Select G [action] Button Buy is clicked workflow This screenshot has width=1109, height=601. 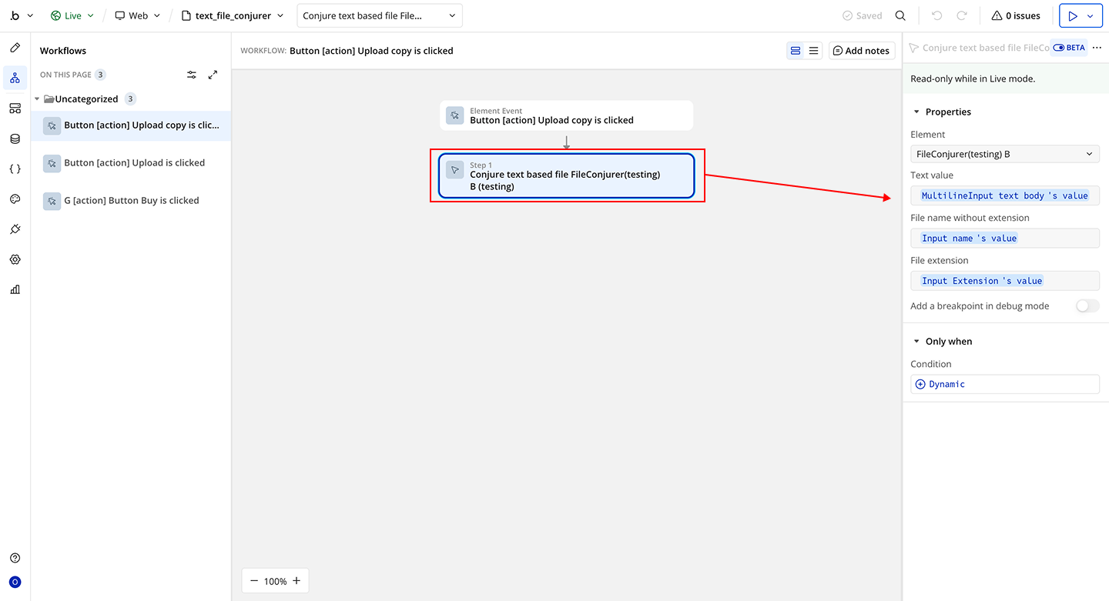[131, 201]
